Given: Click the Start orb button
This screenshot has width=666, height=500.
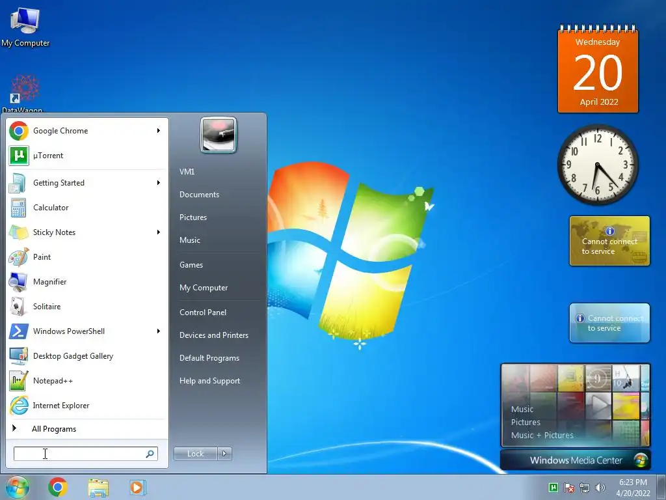Looking at the screenshot, I should pyautogui.click(x=18, y=488).
